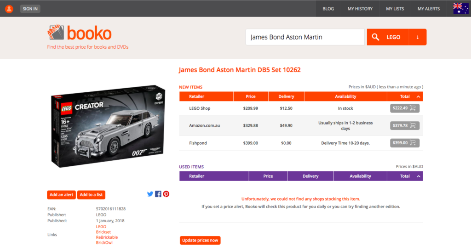Click the $329.88 price cell
This screenshot has height=248, width=471.
(251, 126)
